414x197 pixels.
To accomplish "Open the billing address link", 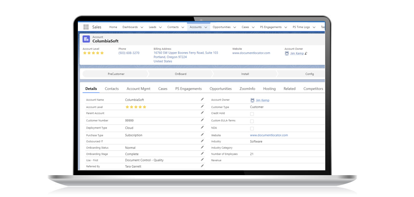I will (x=186, y=57).
